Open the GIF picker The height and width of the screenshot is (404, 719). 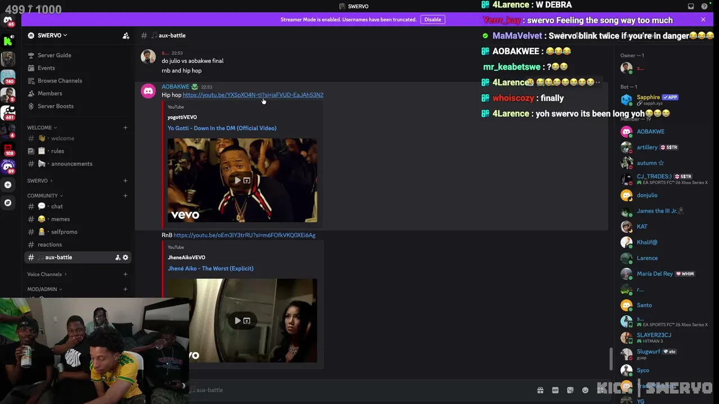click(x=555, y=390)
